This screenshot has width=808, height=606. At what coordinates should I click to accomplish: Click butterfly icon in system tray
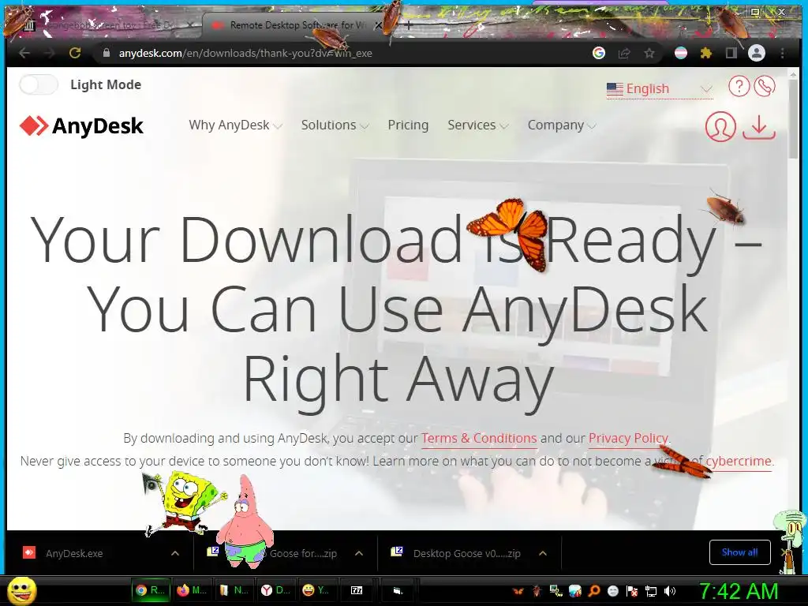[518, 590]
